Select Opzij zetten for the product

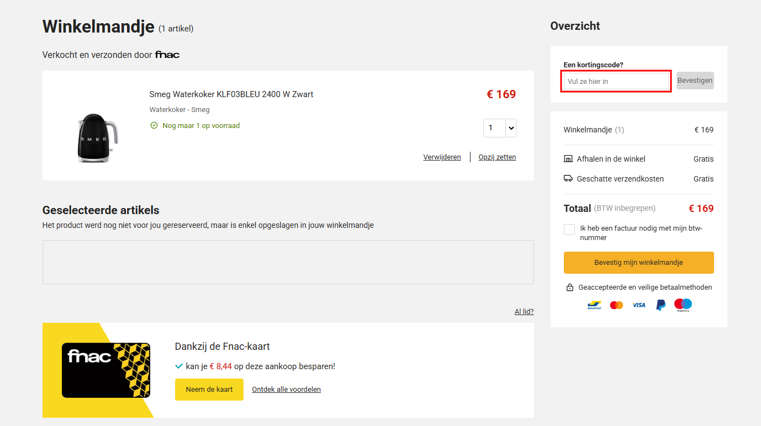point(496,157)
